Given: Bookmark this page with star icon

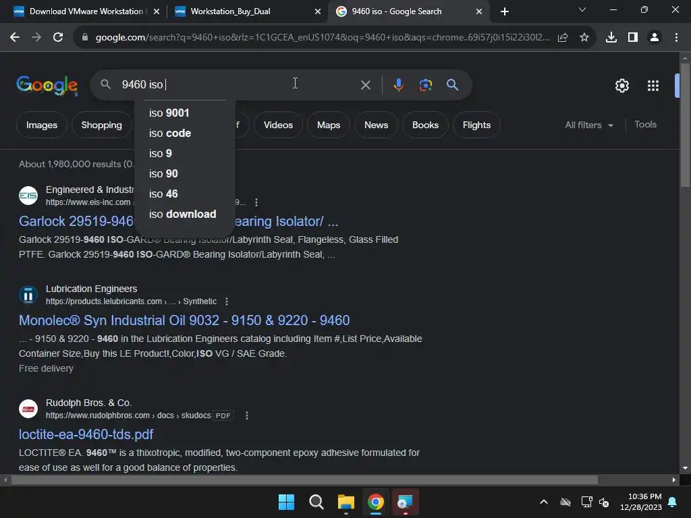Looking at the screenshot, I should coord(584,38).
